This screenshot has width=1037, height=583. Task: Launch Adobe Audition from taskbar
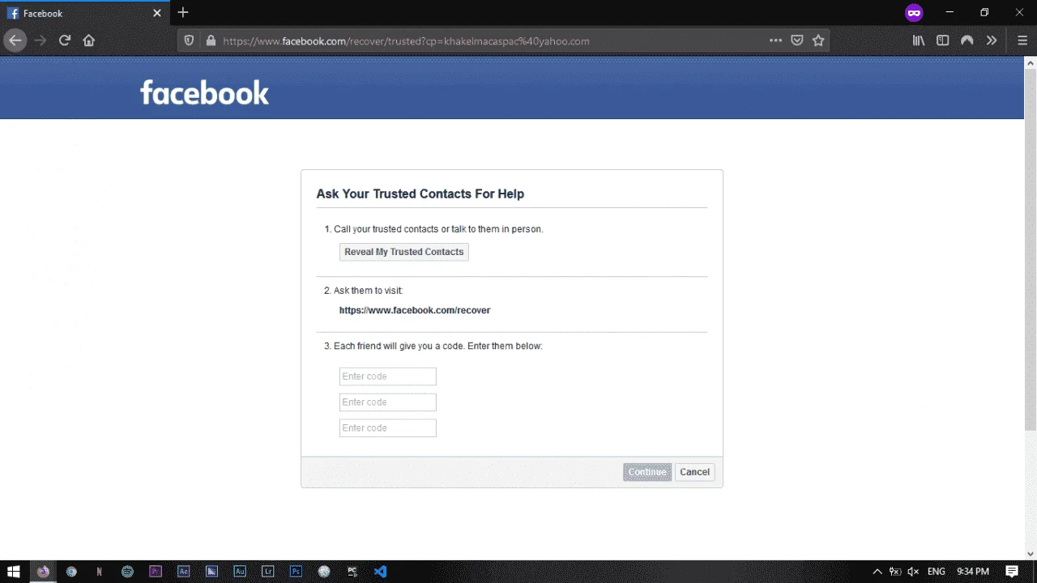[240, 572]
